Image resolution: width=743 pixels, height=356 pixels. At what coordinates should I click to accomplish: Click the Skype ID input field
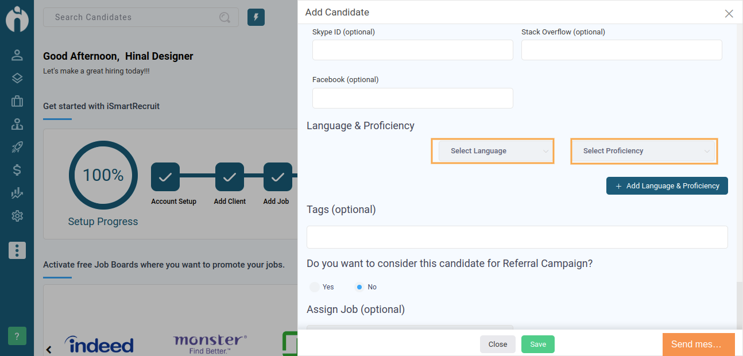[x=413, y=50]
